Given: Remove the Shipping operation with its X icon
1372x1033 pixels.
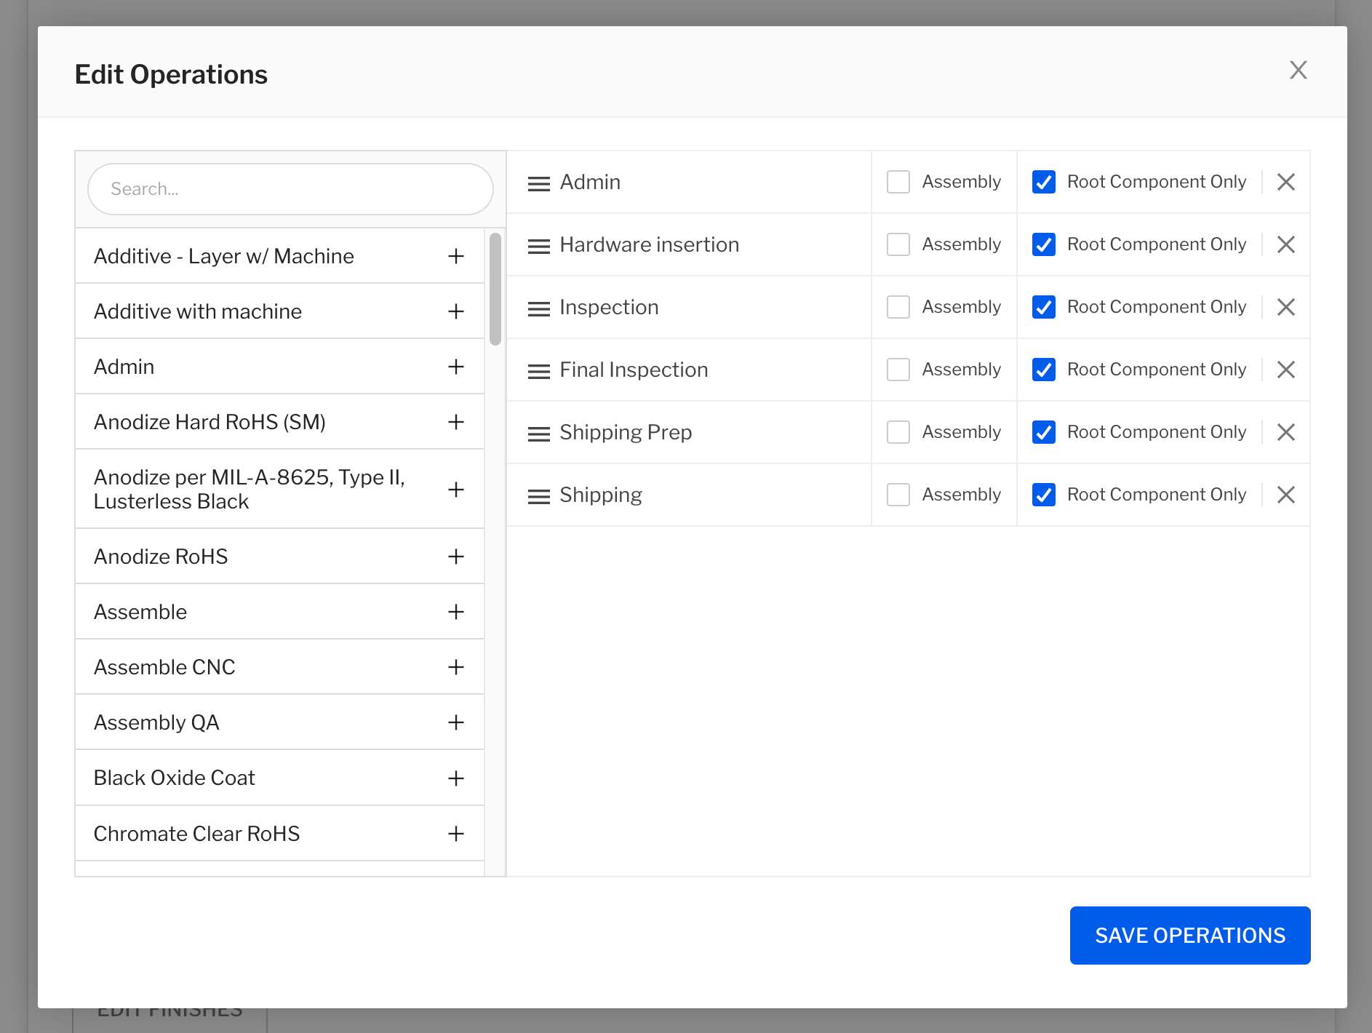Looking at the screenshot, I should pos(1286,495).
